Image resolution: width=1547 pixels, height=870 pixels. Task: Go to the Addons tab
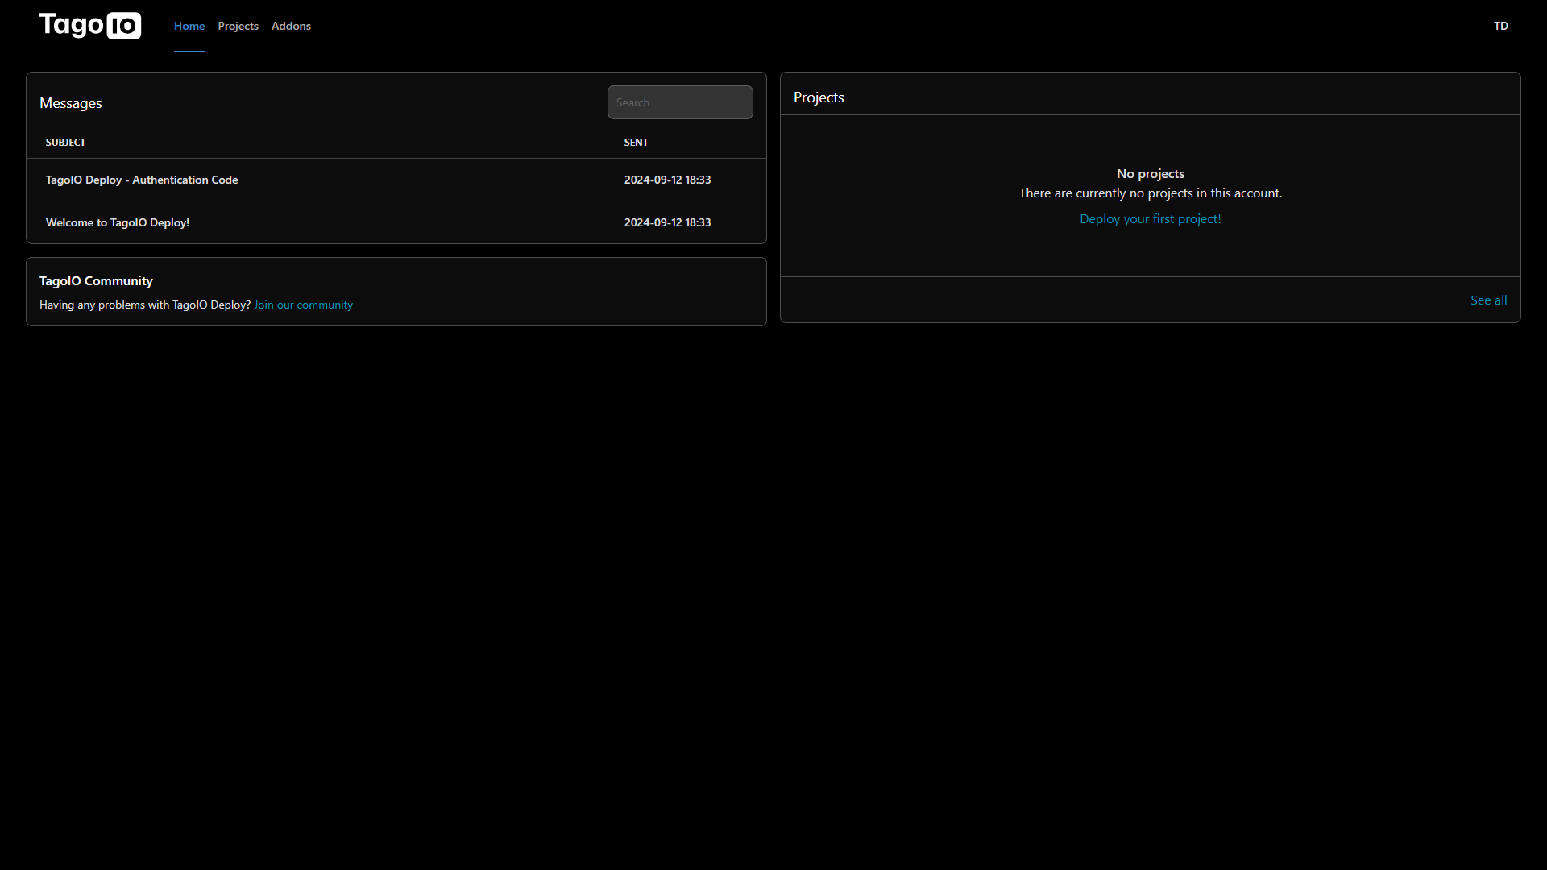tap(291, 26)
